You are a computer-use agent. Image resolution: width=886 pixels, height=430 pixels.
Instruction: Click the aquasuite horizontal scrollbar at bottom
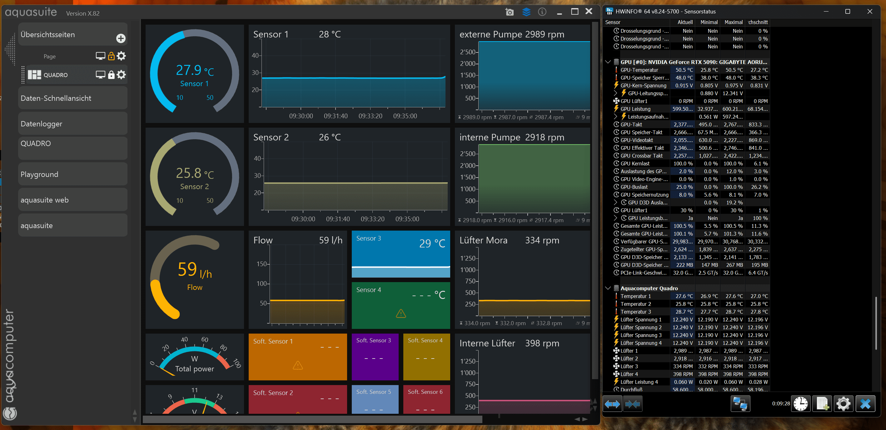pyautogui.click(x=312, y=419)
